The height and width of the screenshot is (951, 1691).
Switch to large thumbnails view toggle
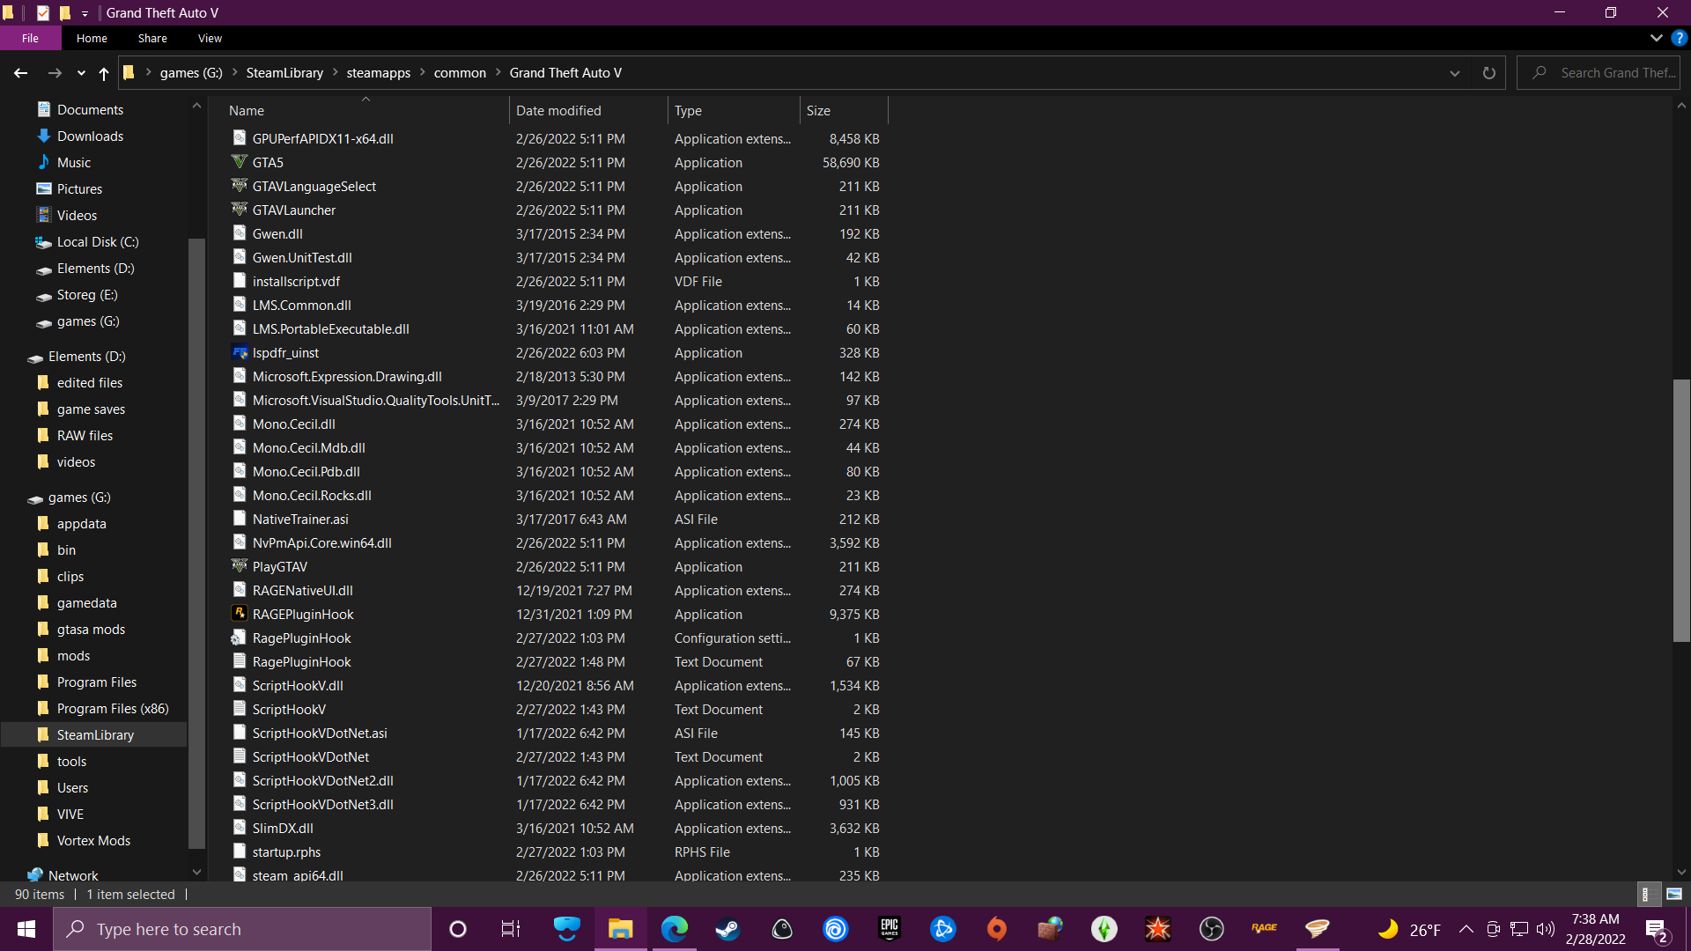(1674, 894)
